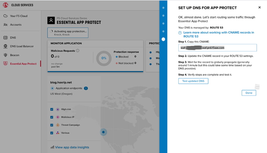Screen dimensions: 267x153
Task: Click the ROUTE 53 DNS provider label
Action: tap(216, 27)
